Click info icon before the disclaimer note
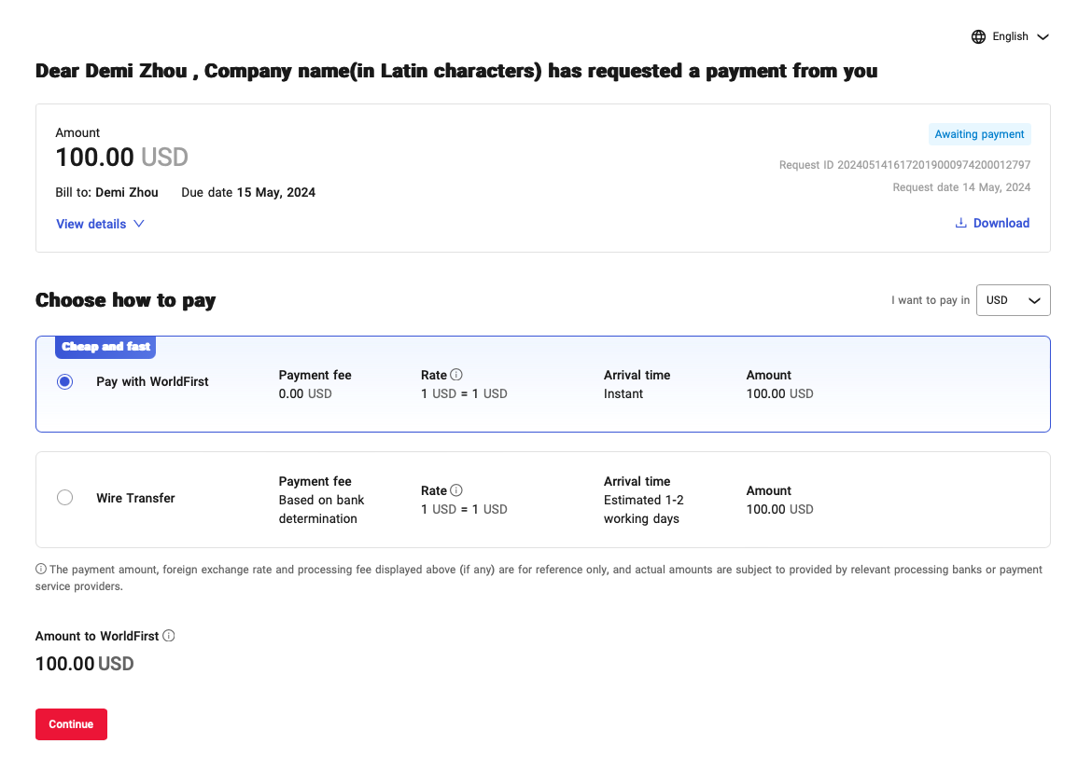Screen dimensions: 1078x757 [x=41, y=570]
